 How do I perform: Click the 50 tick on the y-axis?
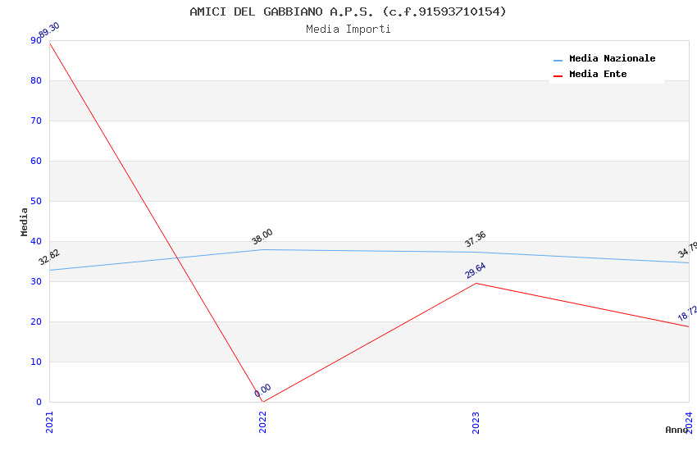tap(37, 202)
